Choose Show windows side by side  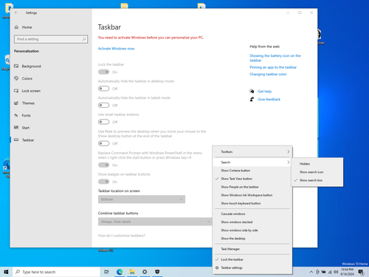point(252,230)
